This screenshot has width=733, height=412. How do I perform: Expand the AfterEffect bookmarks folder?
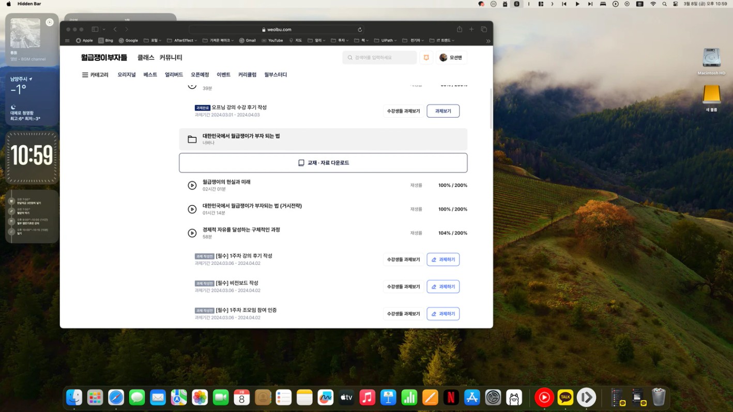coord(182,40)
